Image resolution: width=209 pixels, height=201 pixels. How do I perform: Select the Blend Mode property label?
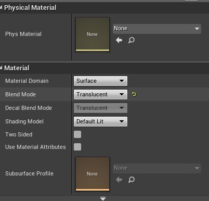[20, 94]
